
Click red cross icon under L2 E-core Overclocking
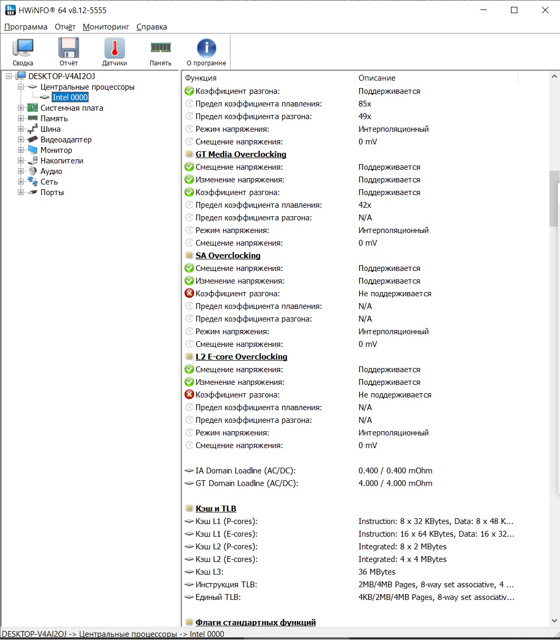(189, 395)
